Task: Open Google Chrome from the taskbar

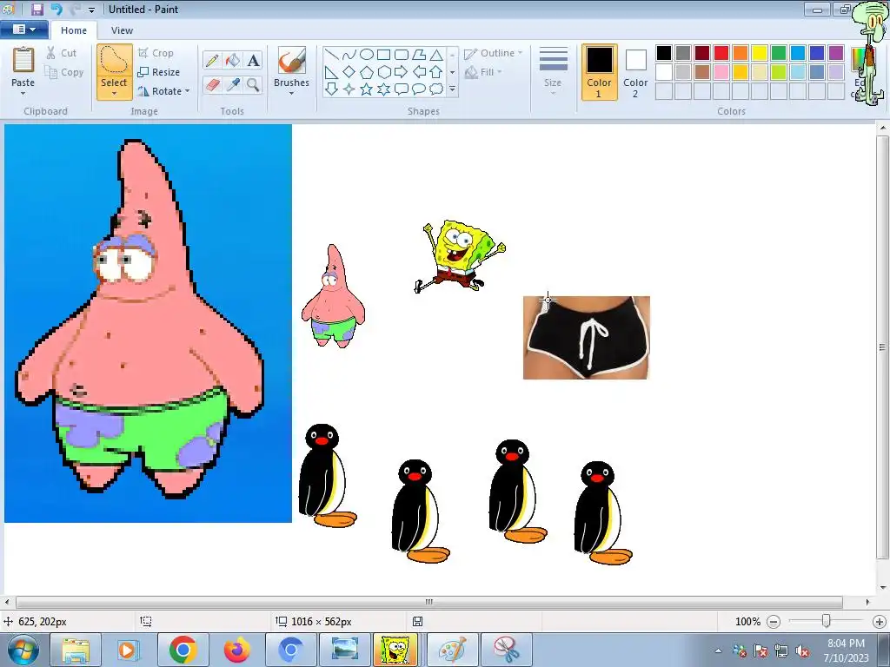Action: click(x=183, y=650)
